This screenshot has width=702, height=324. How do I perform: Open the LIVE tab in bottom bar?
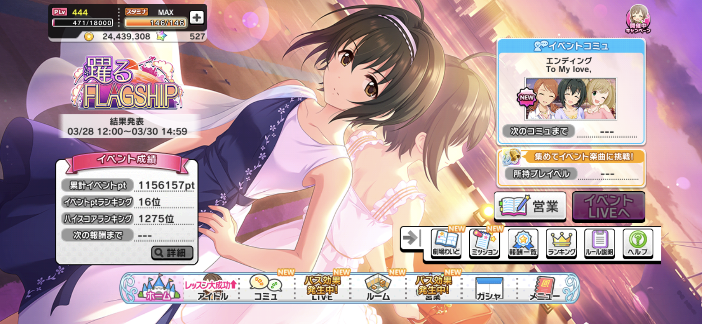(x=322, y=288)
